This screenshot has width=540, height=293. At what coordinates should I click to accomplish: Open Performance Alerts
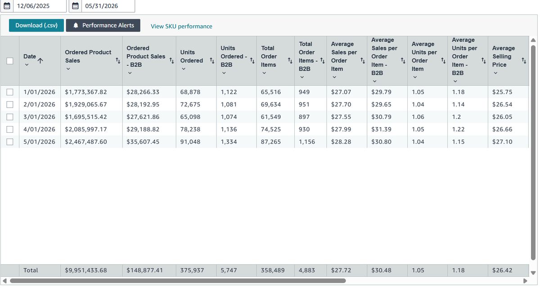[x=103, y=25]
